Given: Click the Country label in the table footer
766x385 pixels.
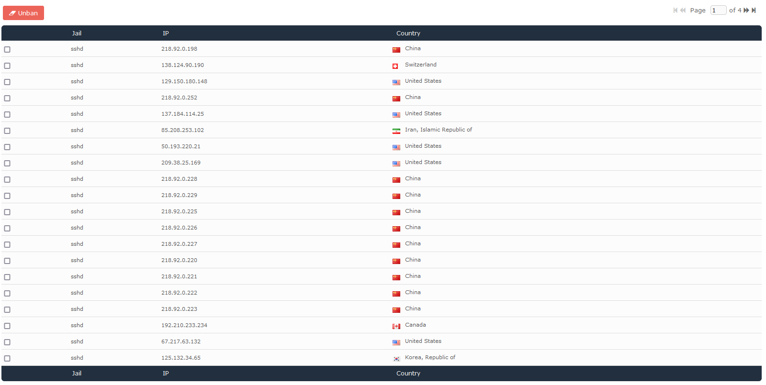Looking at the screenshot, I should 408,374.
